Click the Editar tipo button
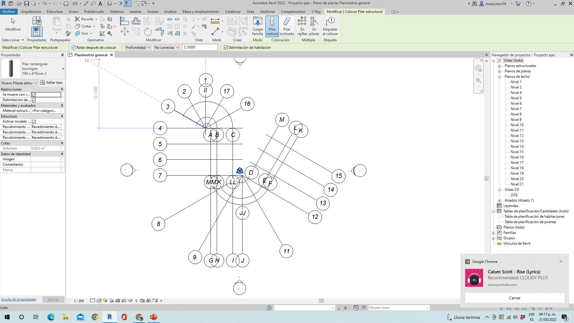 tap(51, 83)
